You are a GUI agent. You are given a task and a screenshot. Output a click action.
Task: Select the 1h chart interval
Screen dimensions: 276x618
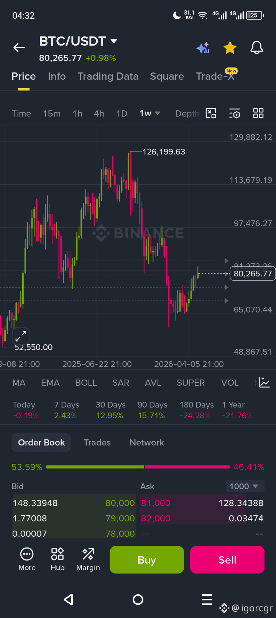pos(77,113)
